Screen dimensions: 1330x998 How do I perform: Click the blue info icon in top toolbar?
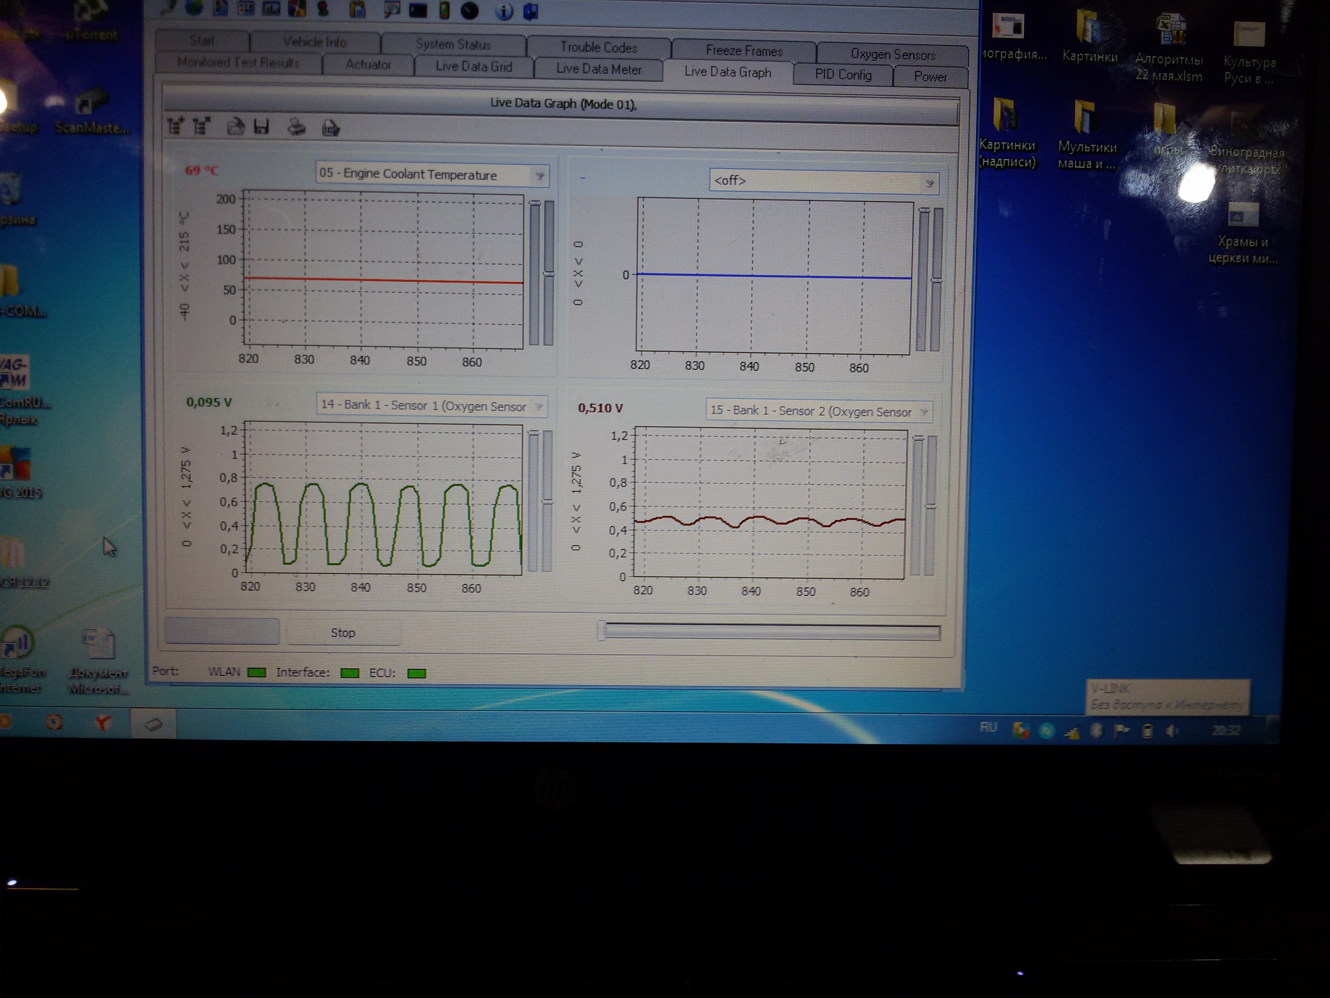[x=504, y=11]
